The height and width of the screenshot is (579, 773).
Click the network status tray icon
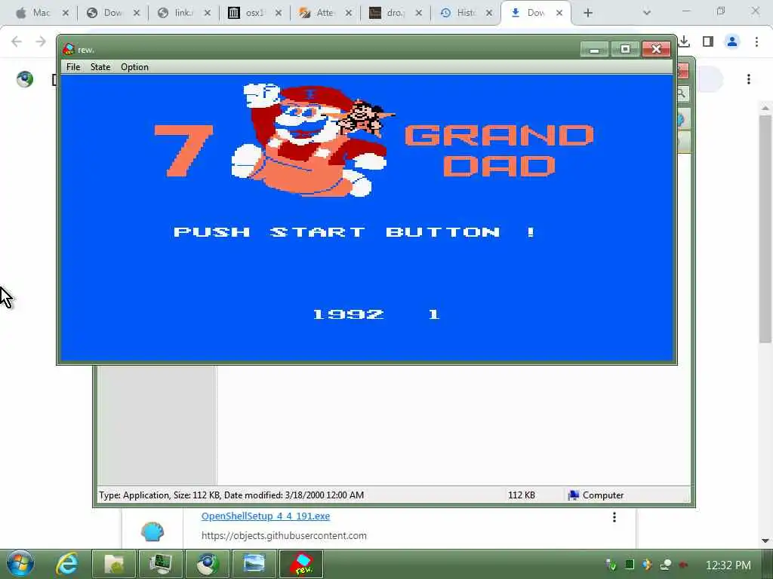click(666, 565)
